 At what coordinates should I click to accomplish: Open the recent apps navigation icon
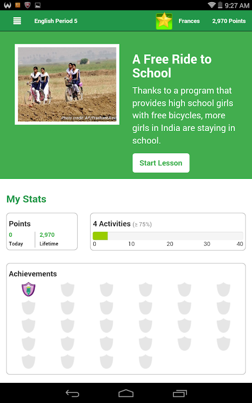point(180,393)
